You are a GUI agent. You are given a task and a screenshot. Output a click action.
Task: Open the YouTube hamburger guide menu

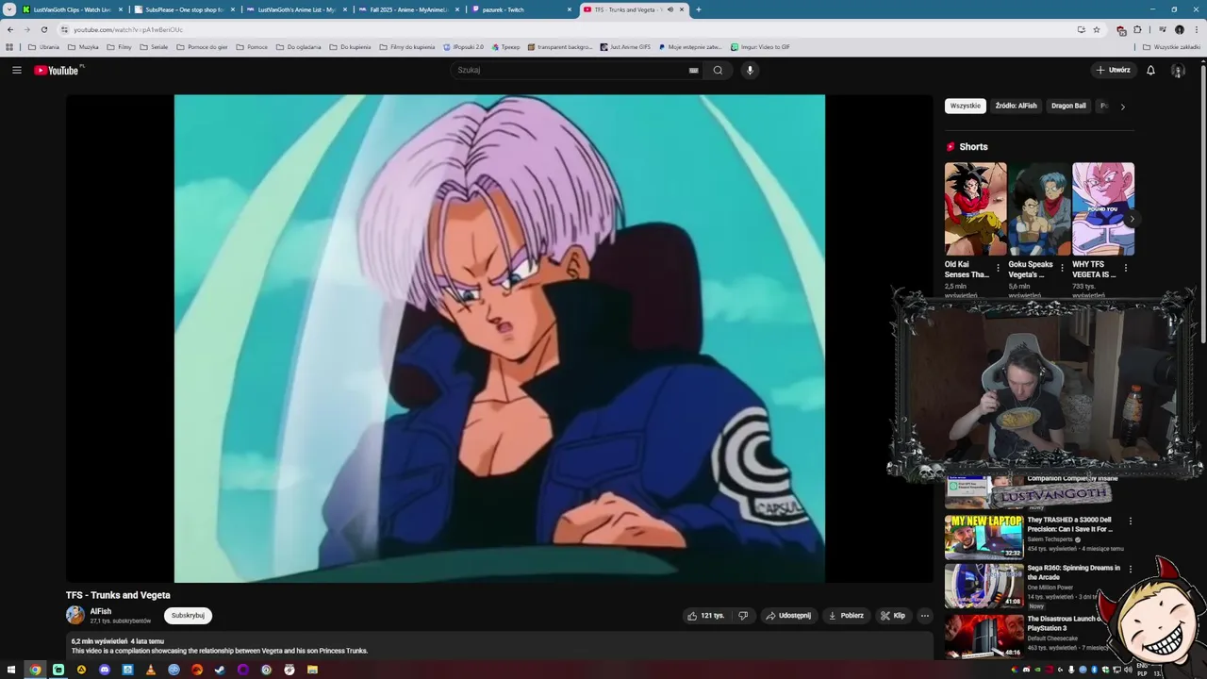tap(16, 70)
